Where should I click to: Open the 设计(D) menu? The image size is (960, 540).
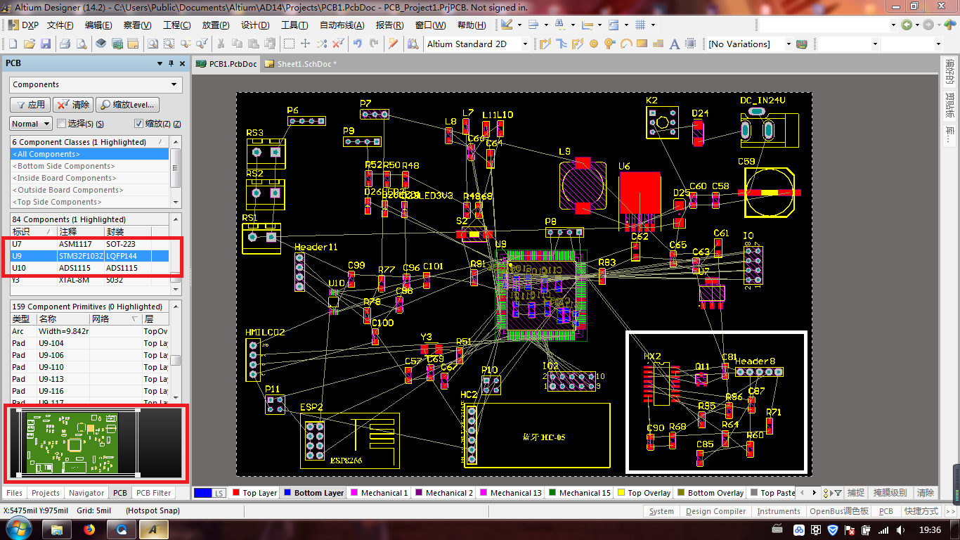pyautogui.click(x=255, y=25)
